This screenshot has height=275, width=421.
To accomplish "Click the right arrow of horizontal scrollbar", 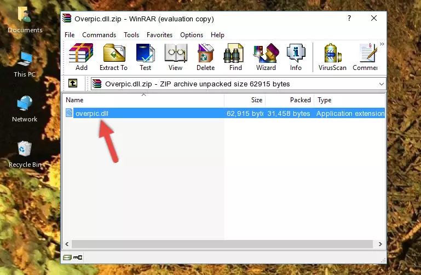I will (380, 244).
